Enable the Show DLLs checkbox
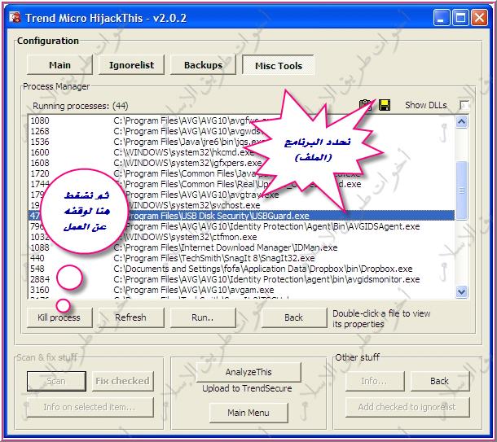Screen dimensions: 497x442 (x=464, y=105)
